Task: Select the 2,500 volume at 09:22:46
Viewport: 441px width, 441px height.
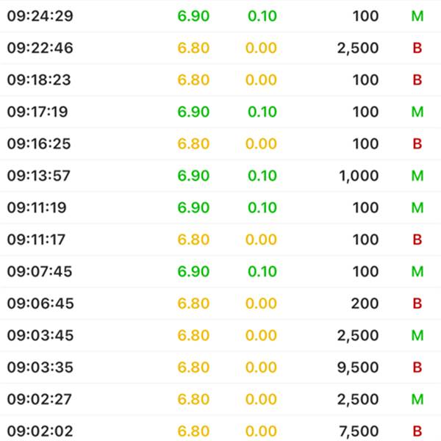Action: click(x=358, y=48)
